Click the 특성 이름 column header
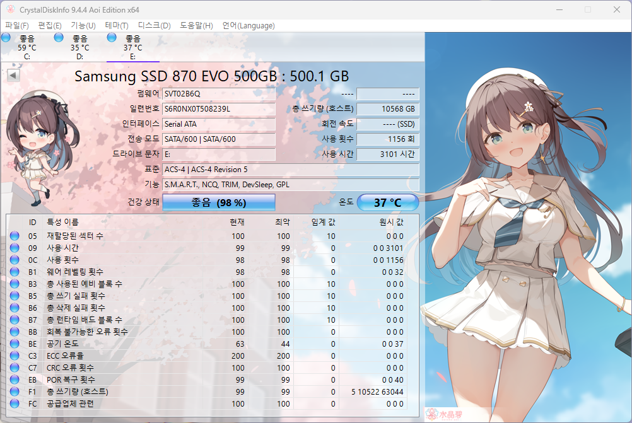The image size is (632, 423). pos(62,222)
